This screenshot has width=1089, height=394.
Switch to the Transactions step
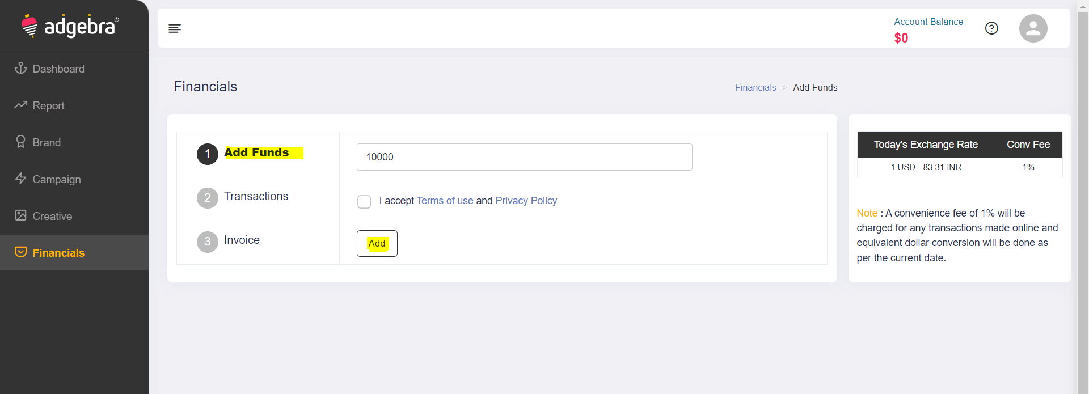256,196
